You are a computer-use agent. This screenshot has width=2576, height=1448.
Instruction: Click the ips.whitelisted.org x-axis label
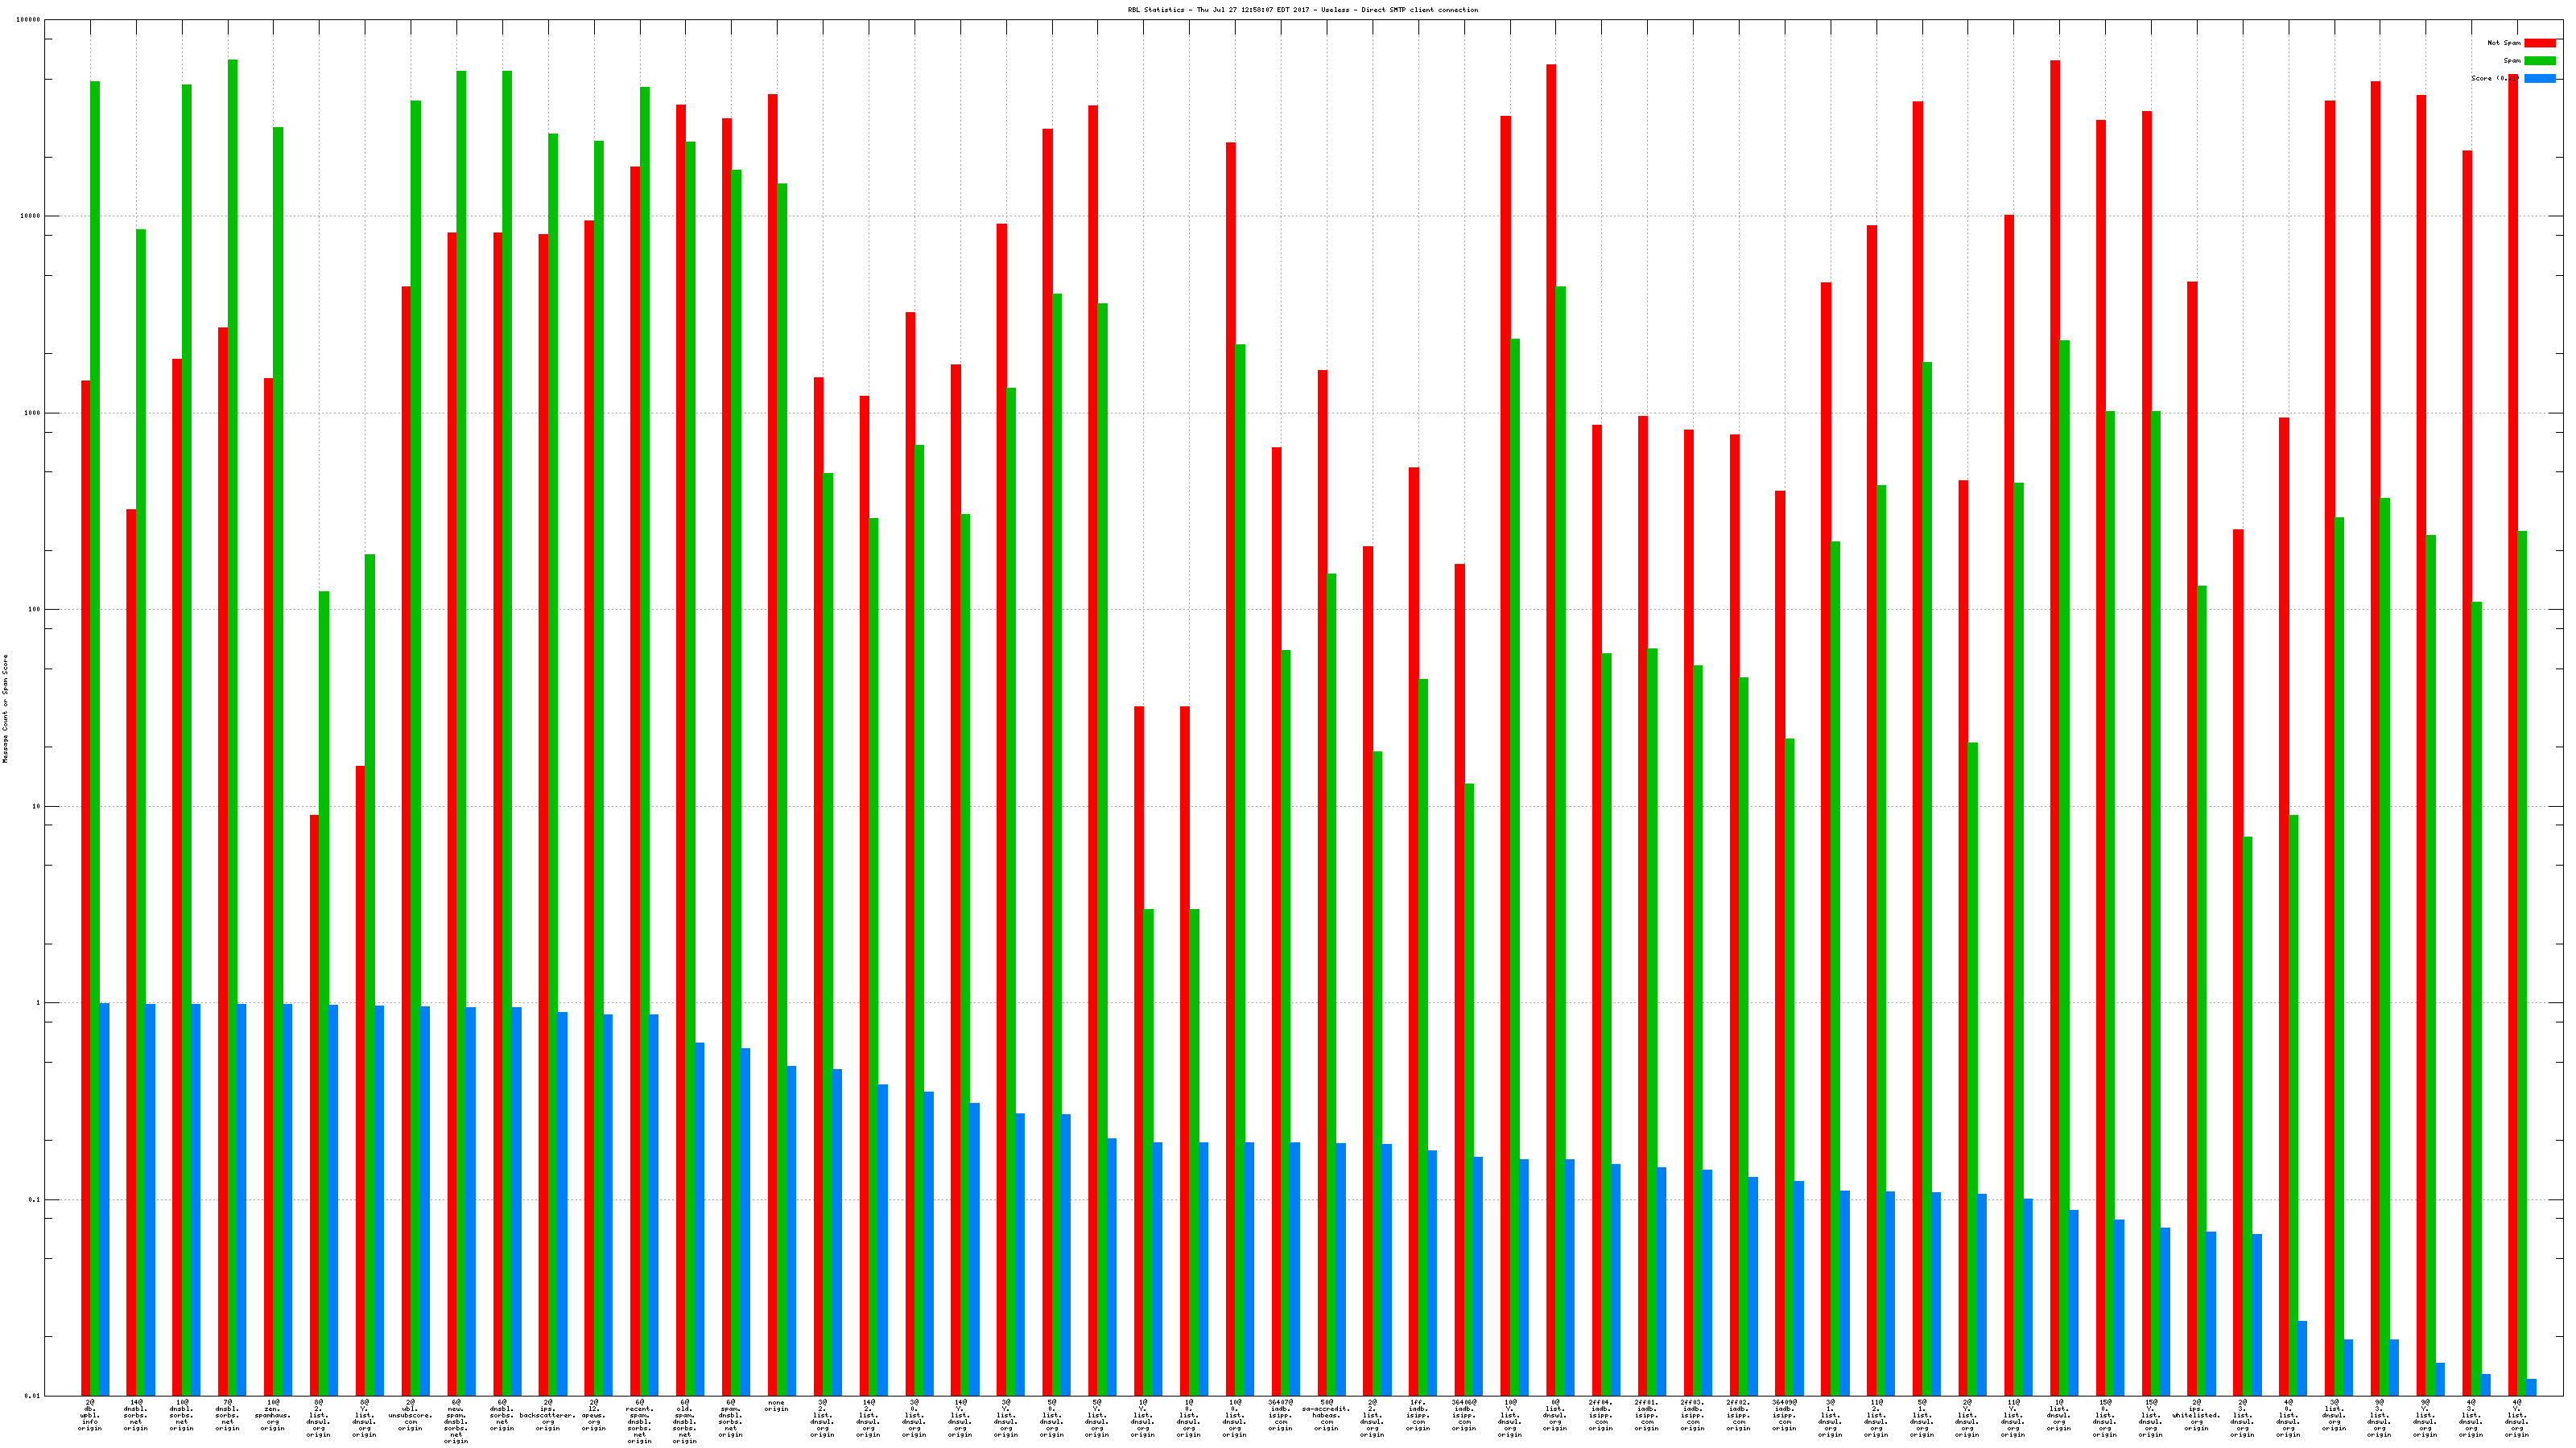pos(2196,1415)
